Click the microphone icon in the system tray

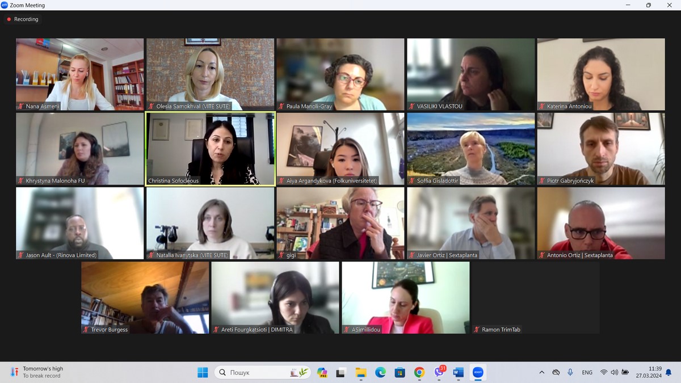pos(570,372)
